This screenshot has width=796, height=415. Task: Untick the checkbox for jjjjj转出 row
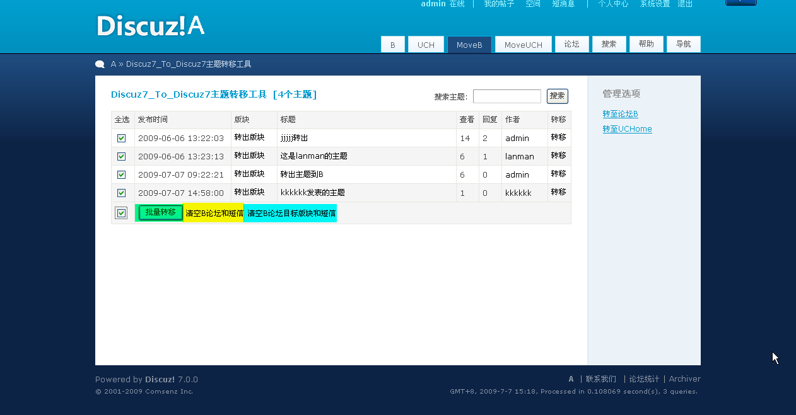point(122,138)
